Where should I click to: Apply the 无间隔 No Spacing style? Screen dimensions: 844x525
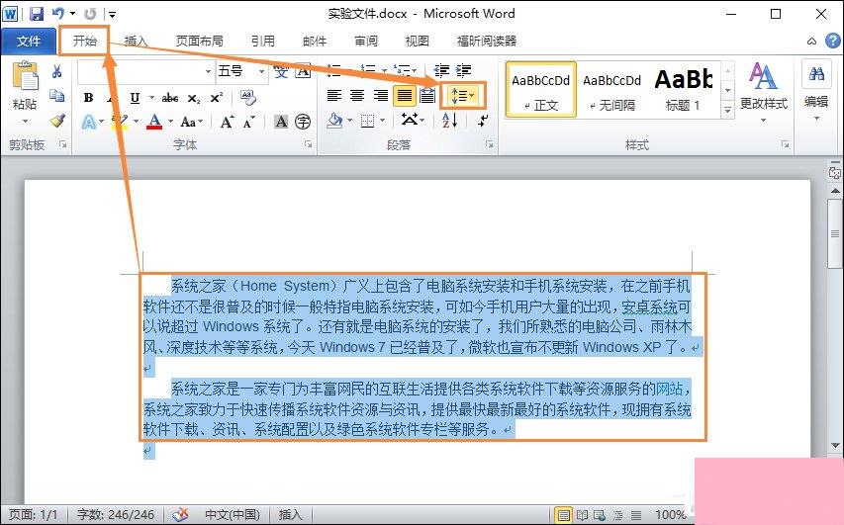tap(612, 89)
